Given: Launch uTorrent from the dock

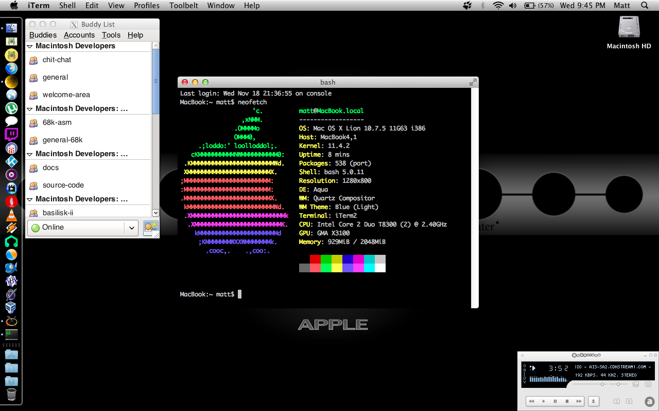Looking at the screenshot, I should tap(11, 108).
